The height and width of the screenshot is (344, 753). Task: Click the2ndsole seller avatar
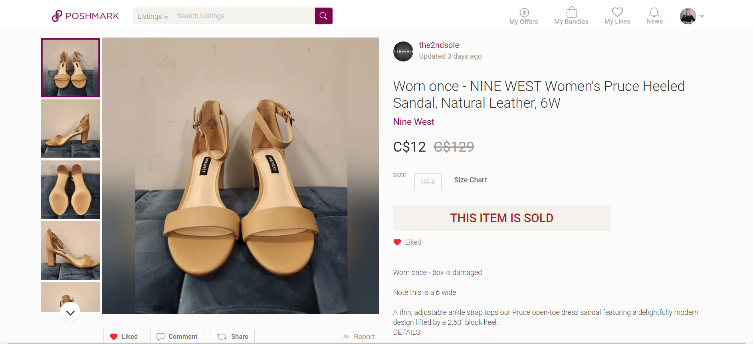[x=403, y=51]
